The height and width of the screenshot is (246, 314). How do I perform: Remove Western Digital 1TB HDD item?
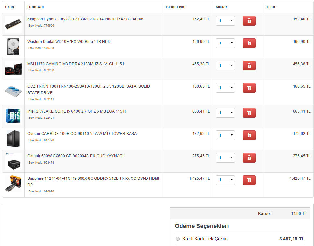(x=249, y=43)
